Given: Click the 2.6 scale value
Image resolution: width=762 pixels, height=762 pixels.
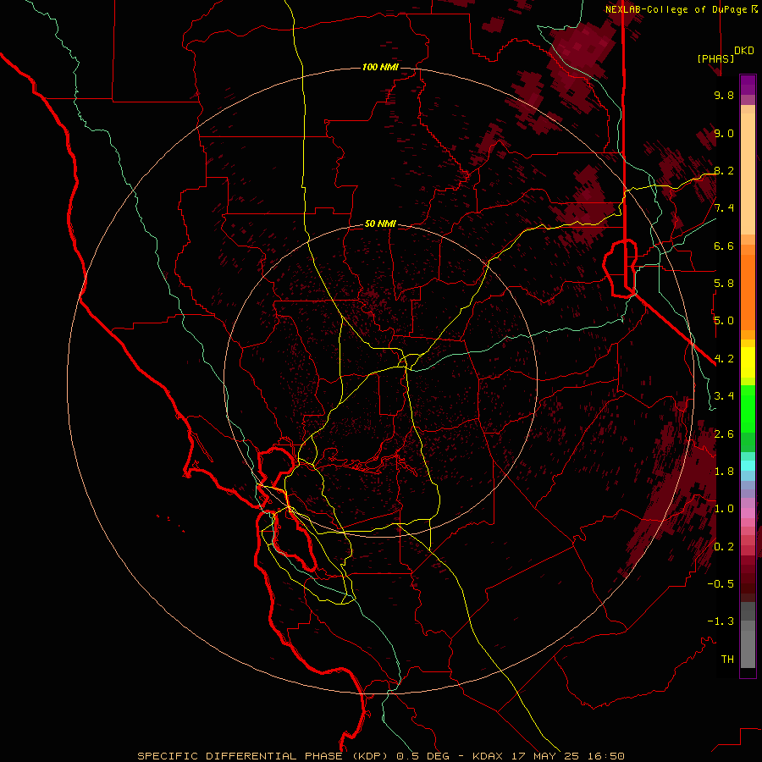Looking at the screenshot, I should (x=724, y=434).
